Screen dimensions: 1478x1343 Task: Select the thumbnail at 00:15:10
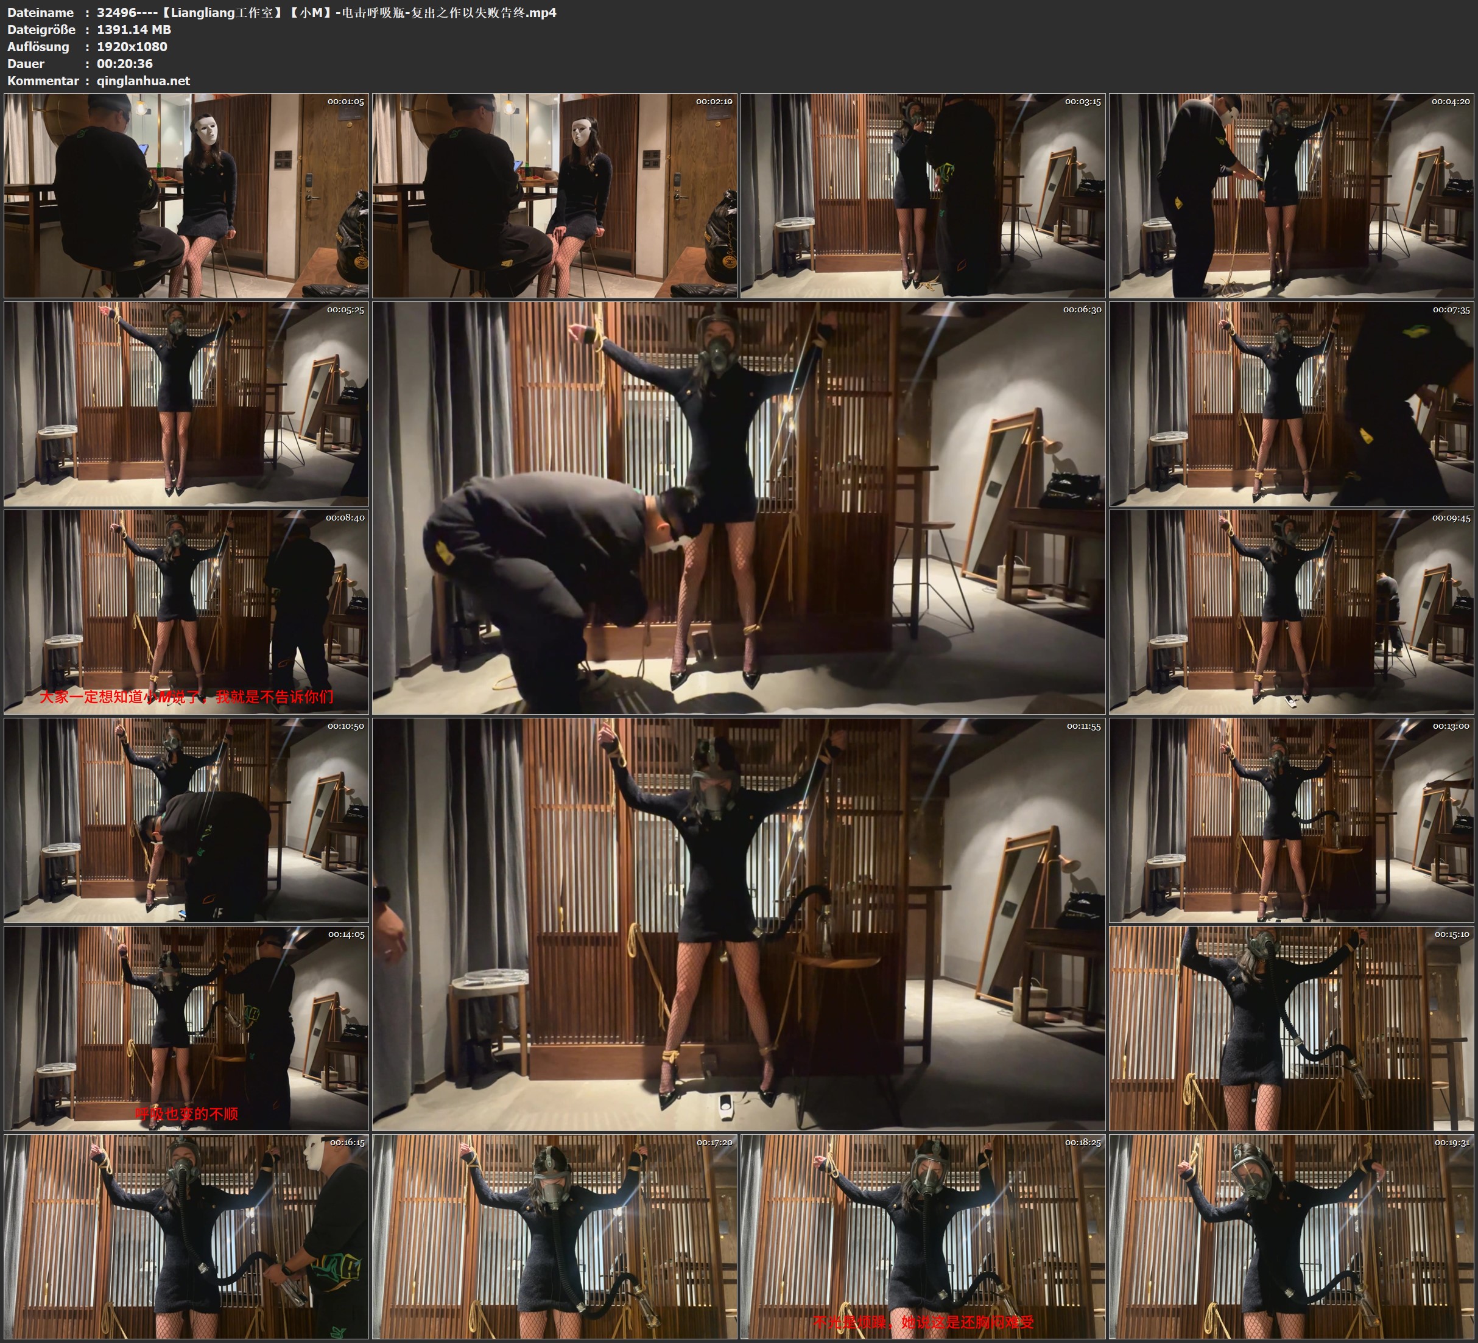(x=1291, y=1028)
